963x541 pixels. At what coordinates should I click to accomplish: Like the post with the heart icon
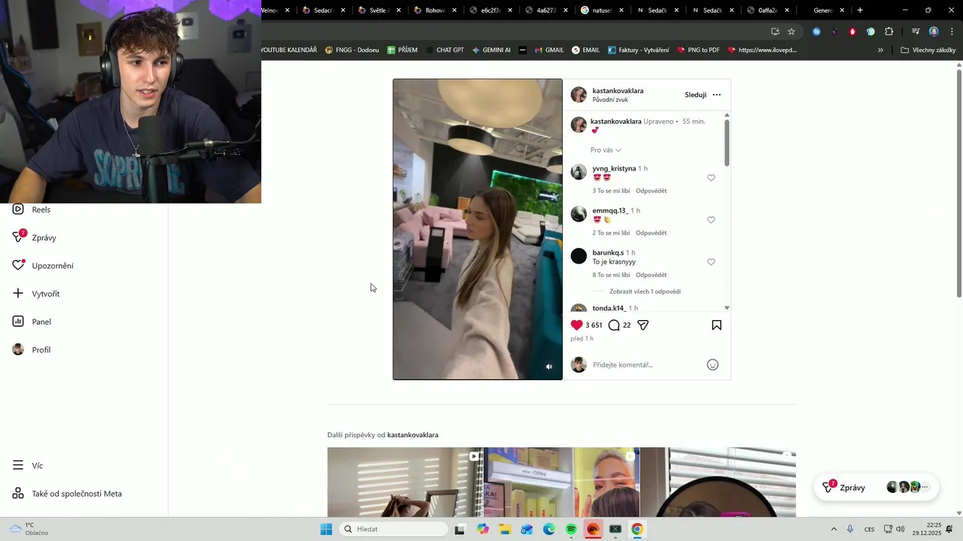[577, 325]
